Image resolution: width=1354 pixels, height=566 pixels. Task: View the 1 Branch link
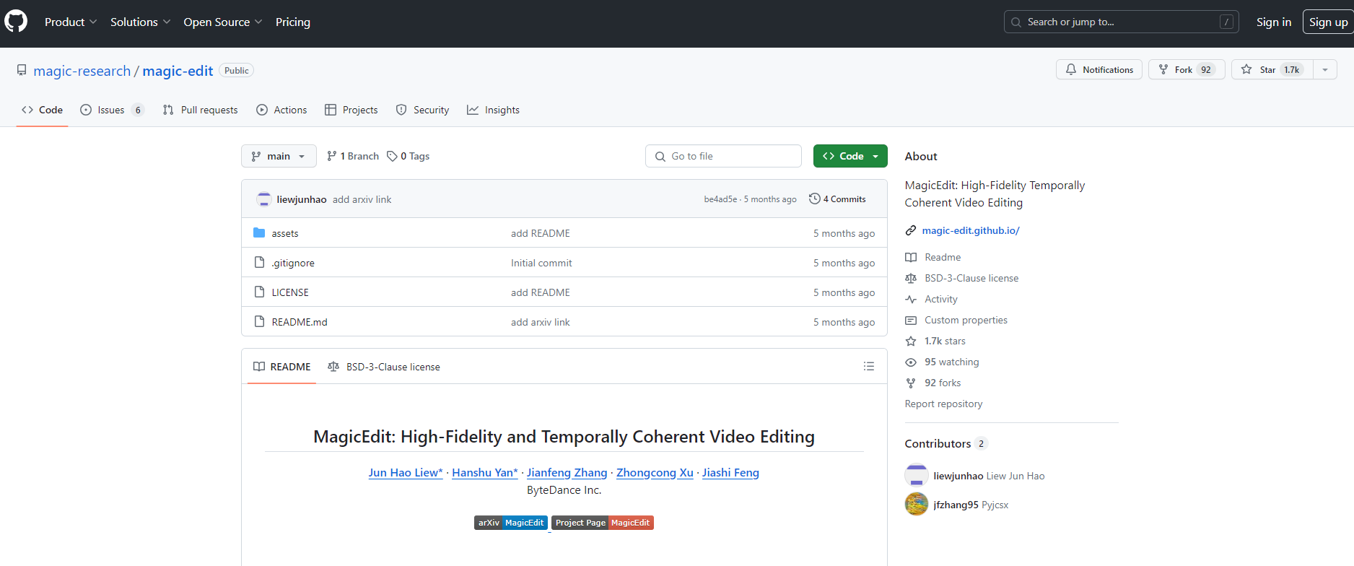click(352, 156)
